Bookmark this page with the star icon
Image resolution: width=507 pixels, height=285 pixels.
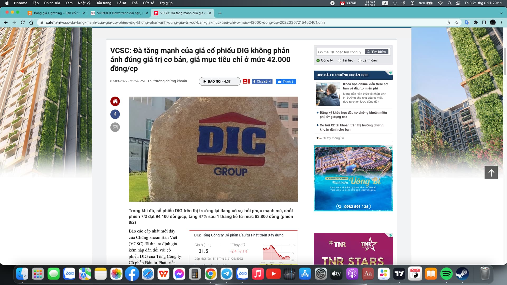click(457, 22)
